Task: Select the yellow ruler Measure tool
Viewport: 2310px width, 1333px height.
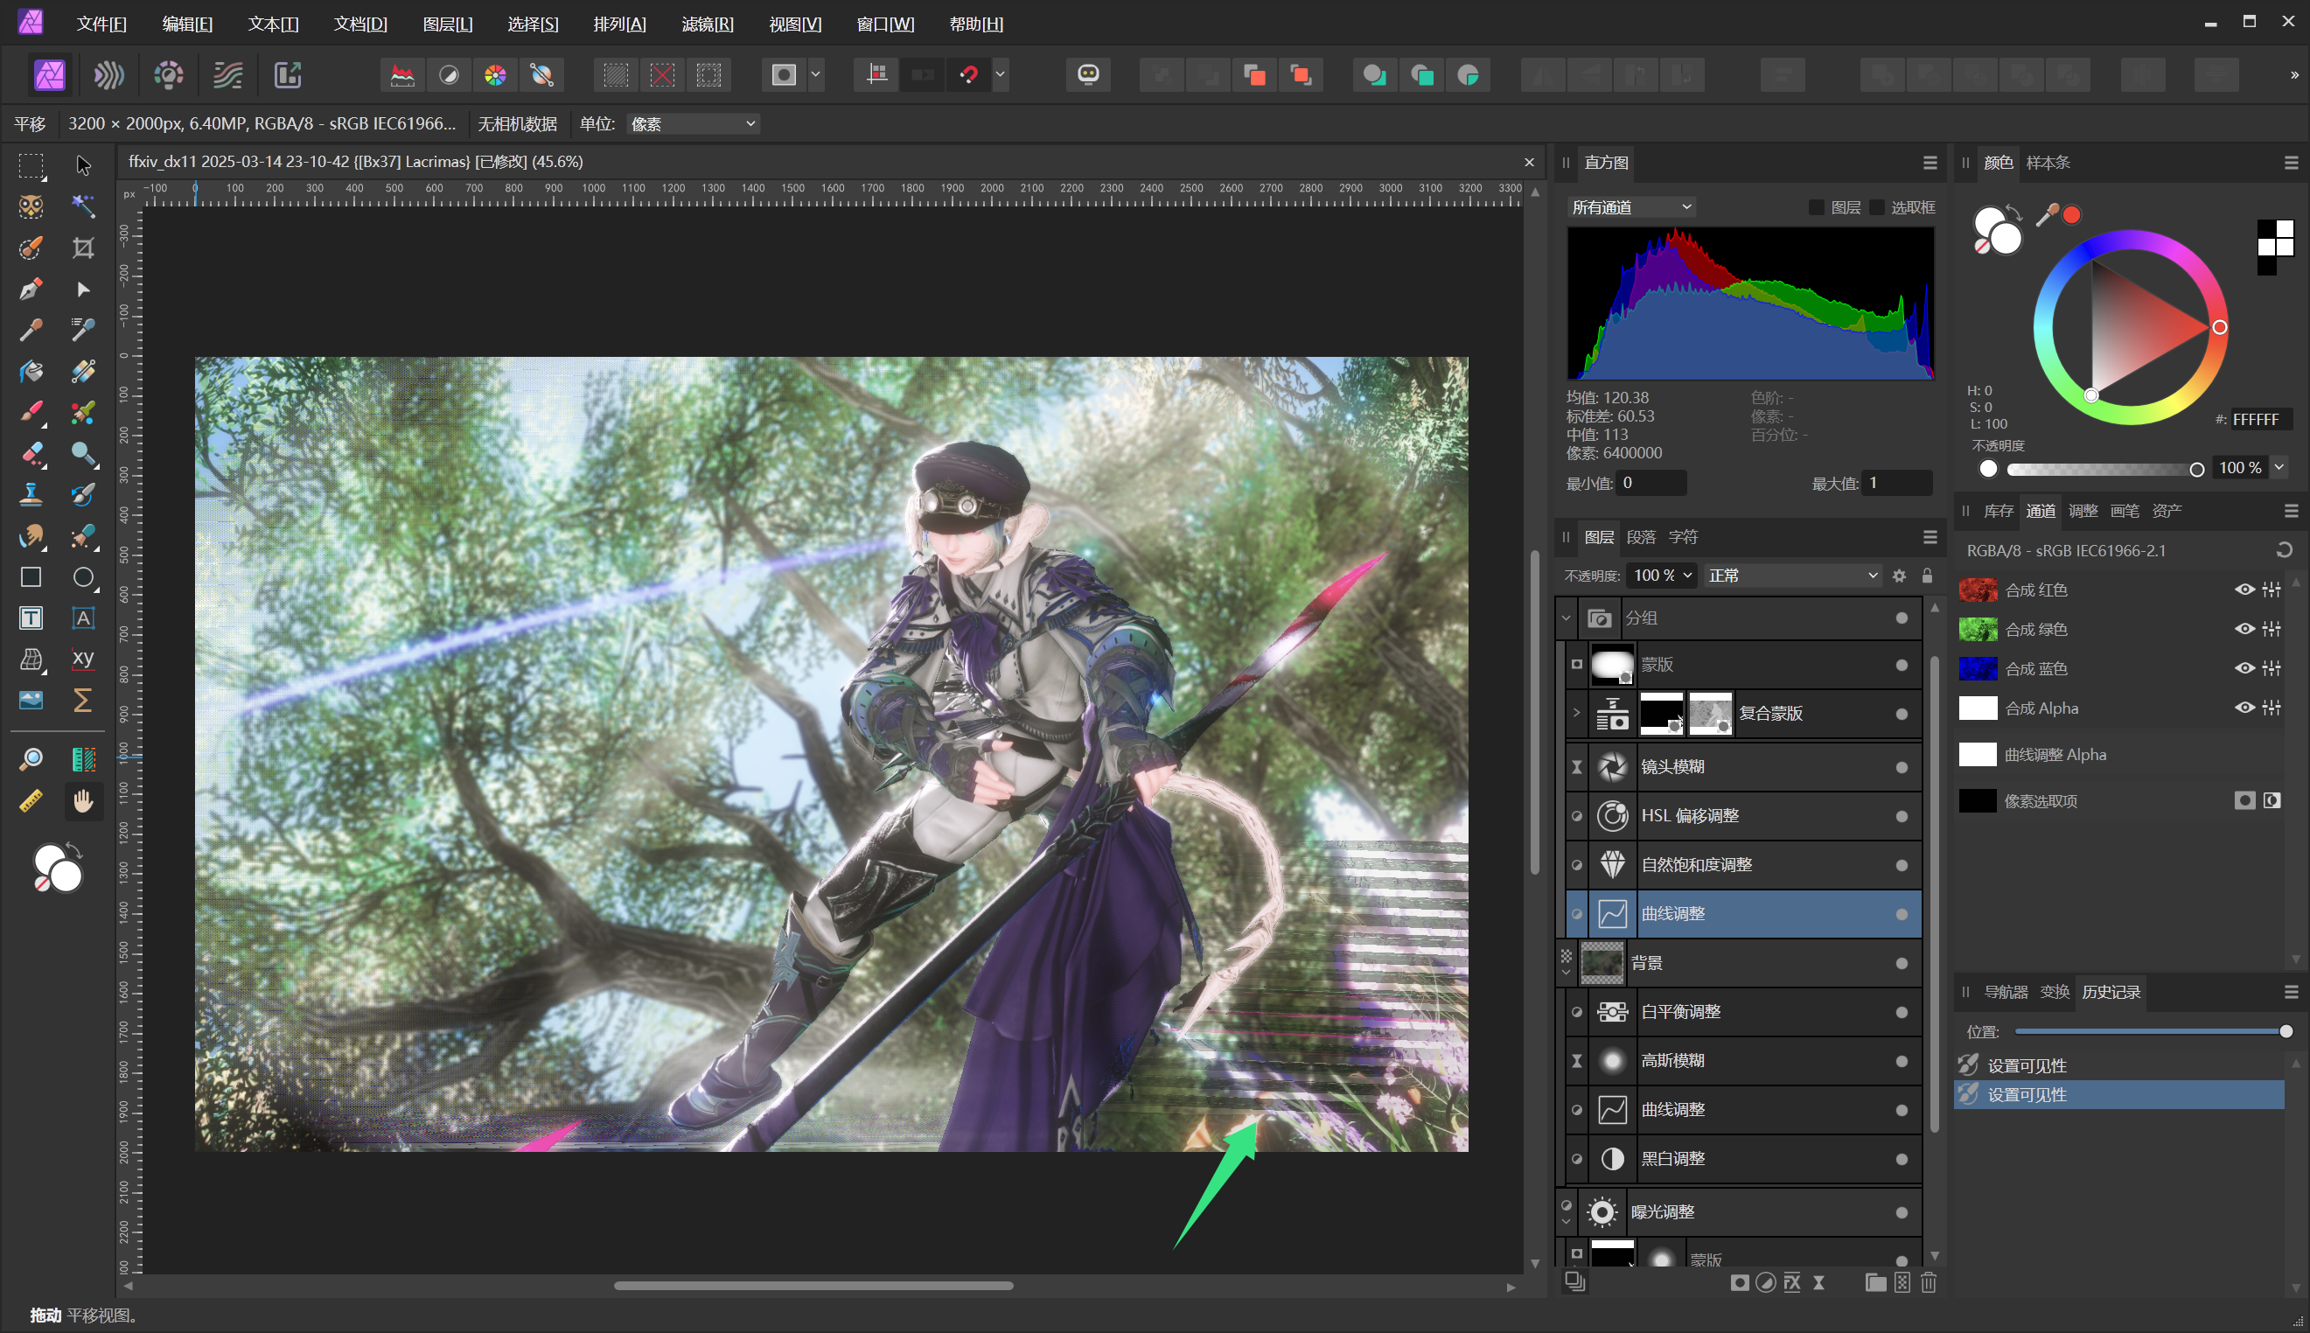Action: tap(31, 801)
